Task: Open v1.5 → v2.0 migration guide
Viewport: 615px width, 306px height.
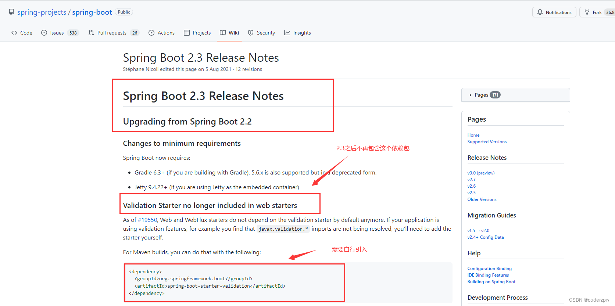Action: tap(479, 231)
